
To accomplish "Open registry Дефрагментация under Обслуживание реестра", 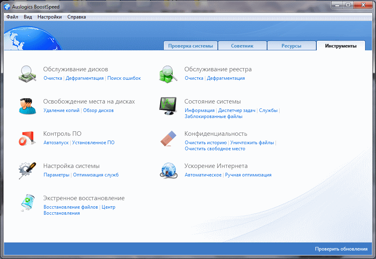I will (226, 78).
